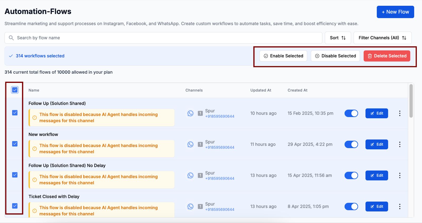Image resolution: width=422 pixels, height=223 pixels.
Task: Click the search magnifier icon
Action: 11,38
